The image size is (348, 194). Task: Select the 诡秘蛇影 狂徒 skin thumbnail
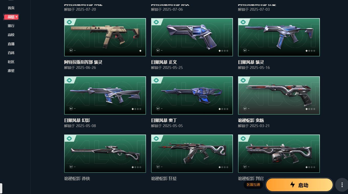(x=192, y=154)
